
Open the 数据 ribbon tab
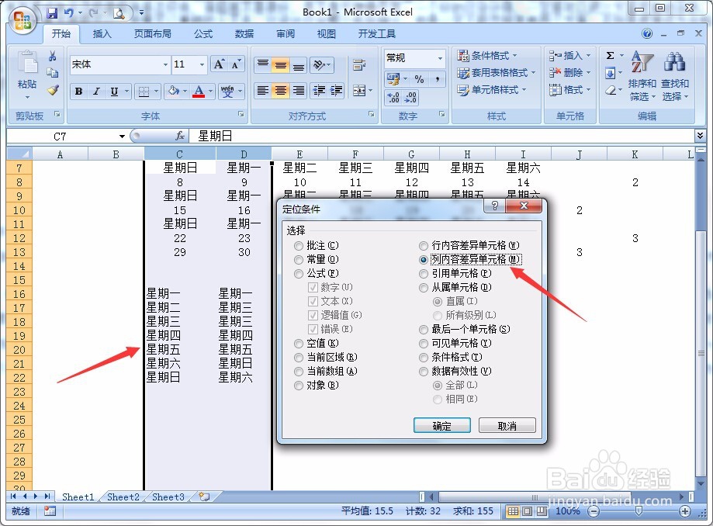click(244, 33)
